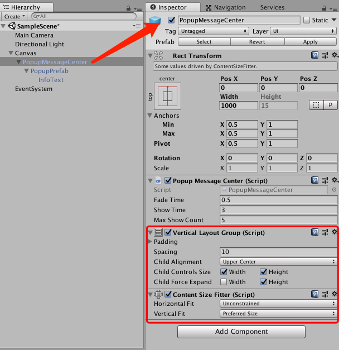Open Child Alignment dropdown Upper Center

click(x=278, y=262)
